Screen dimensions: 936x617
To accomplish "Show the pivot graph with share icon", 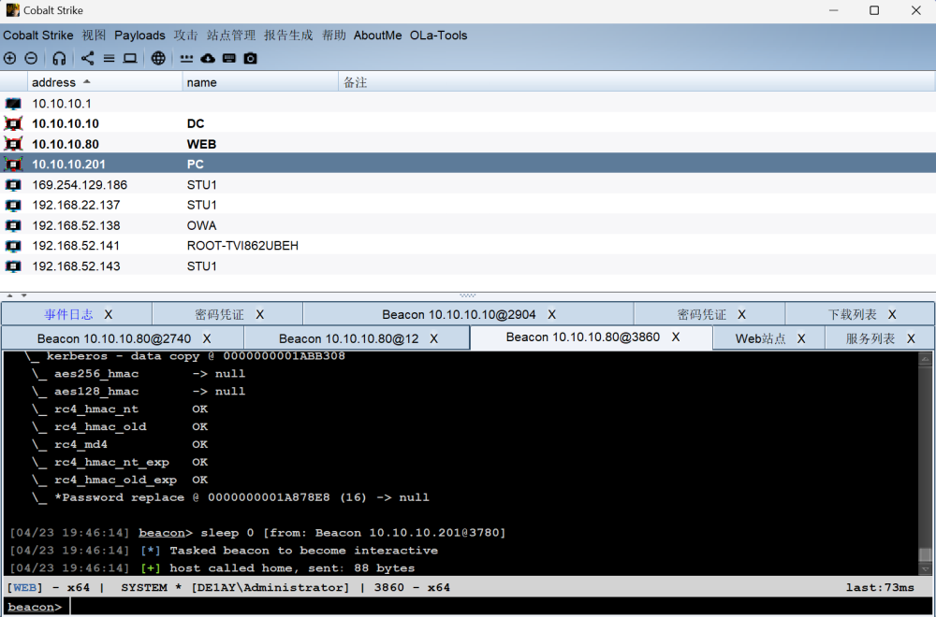I will [87, 58].
